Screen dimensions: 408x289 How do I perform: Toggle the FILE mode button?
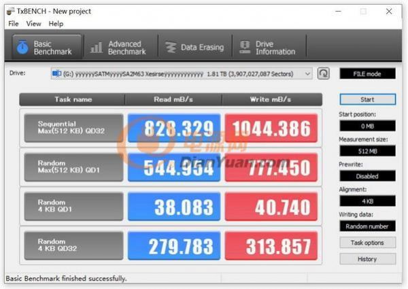tap(367, 73)
